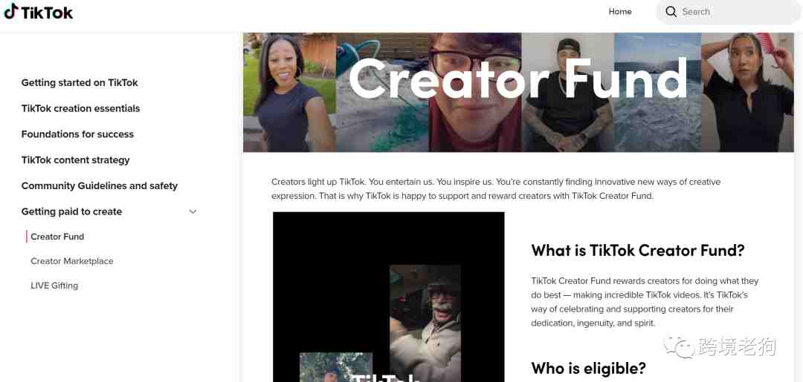Open Community Guidelines and safety

(100, 186)
